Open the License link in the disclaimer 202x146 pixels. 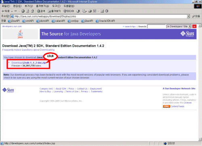coord(187,103)
